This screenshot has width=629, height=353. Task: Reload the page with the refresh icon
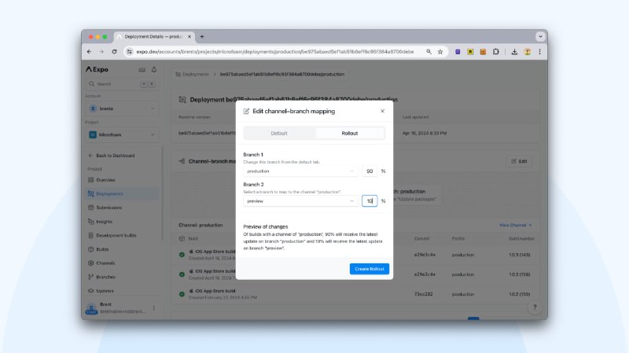click(114, 52)
